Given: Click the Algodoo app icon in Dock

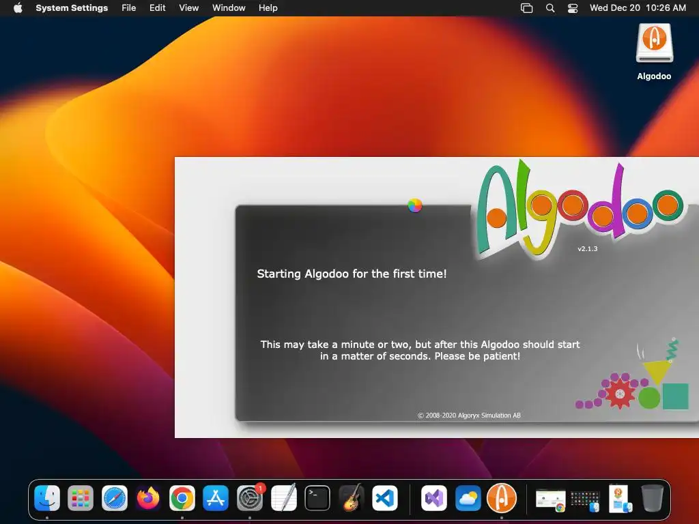Looking at the screenshot, I should (x=502, y=497).
